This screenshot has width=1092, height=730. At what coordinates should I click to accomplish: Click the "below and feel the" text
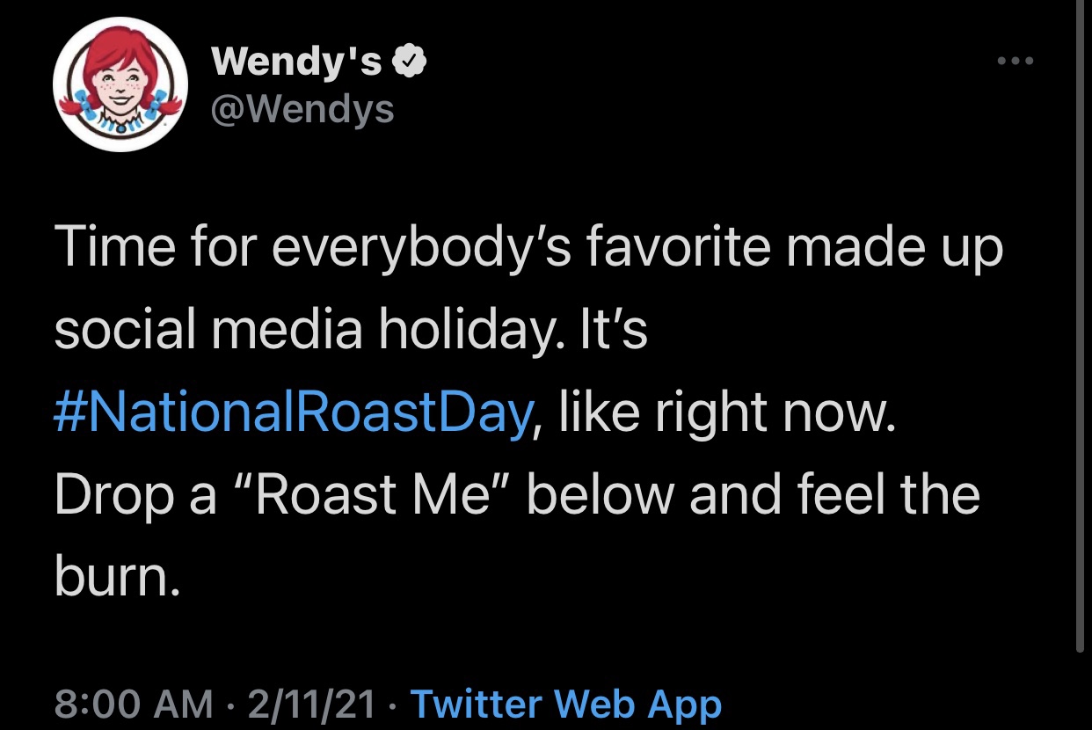click(x=754, y=494)
